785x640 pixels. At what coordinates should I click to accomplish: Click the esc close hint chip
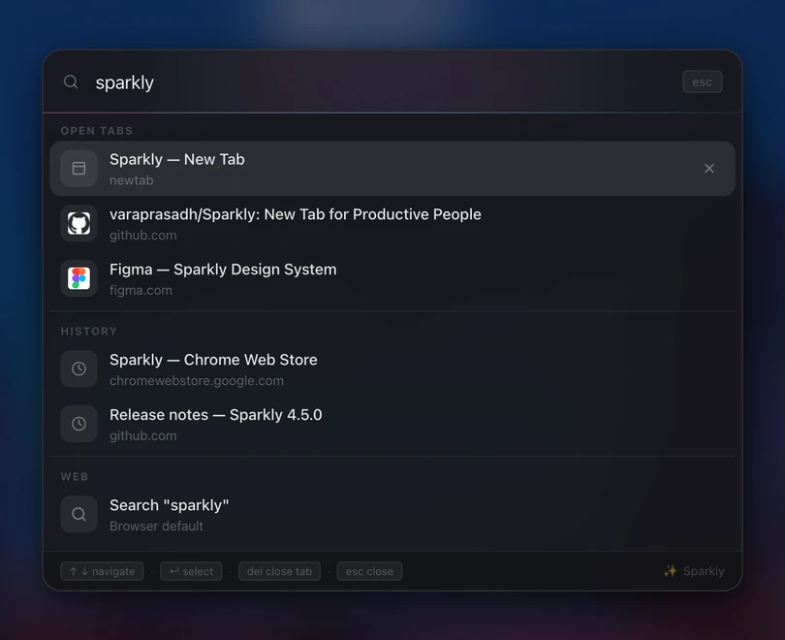coord(369,571)
